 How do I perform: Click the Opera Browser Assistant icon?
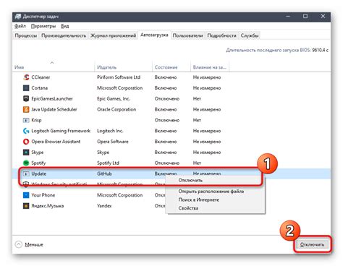pos(26,142)
